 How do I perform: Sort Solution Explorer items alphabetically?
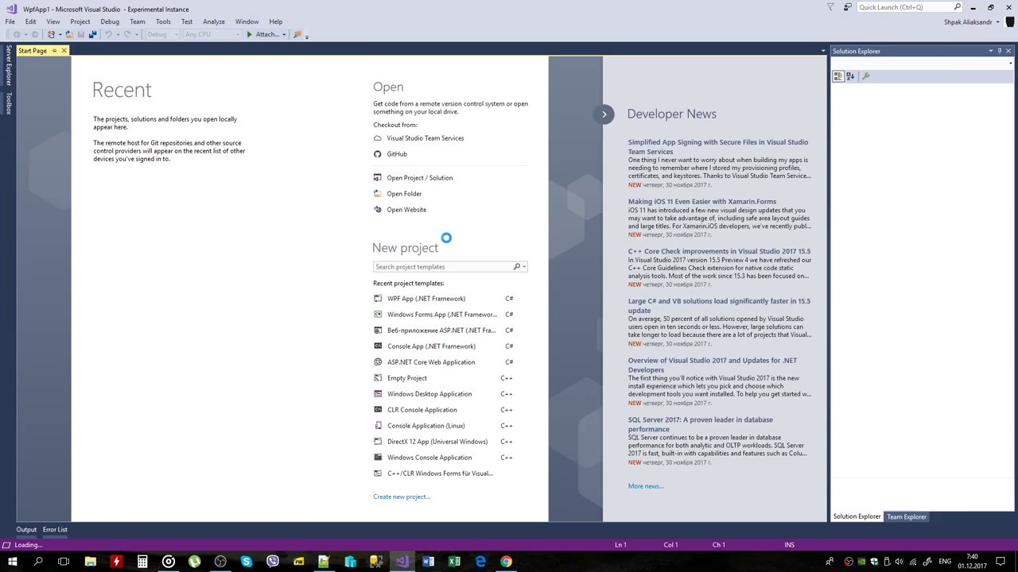(849, 75)
